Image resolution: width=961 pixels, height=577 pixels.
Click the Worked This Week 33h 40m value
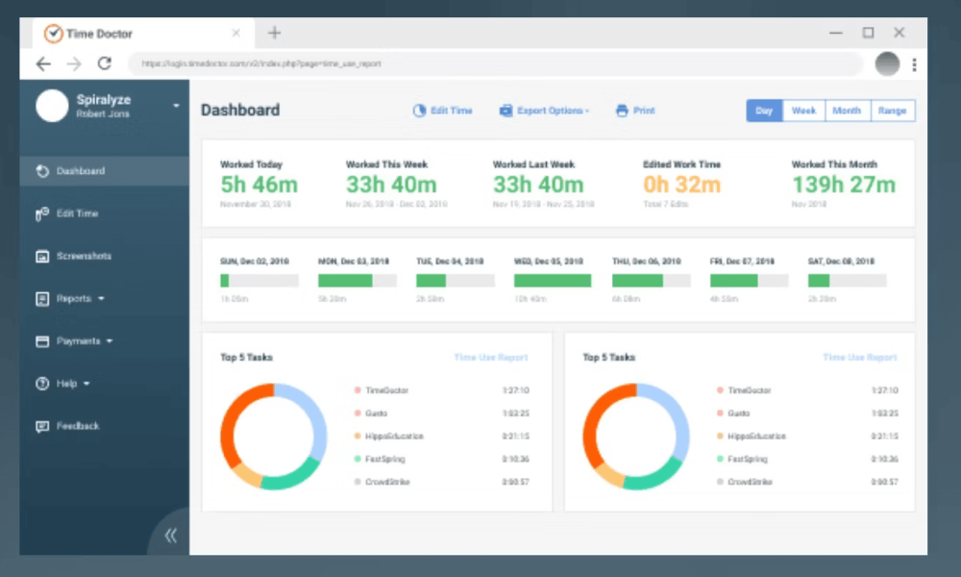tap(392, 184)
